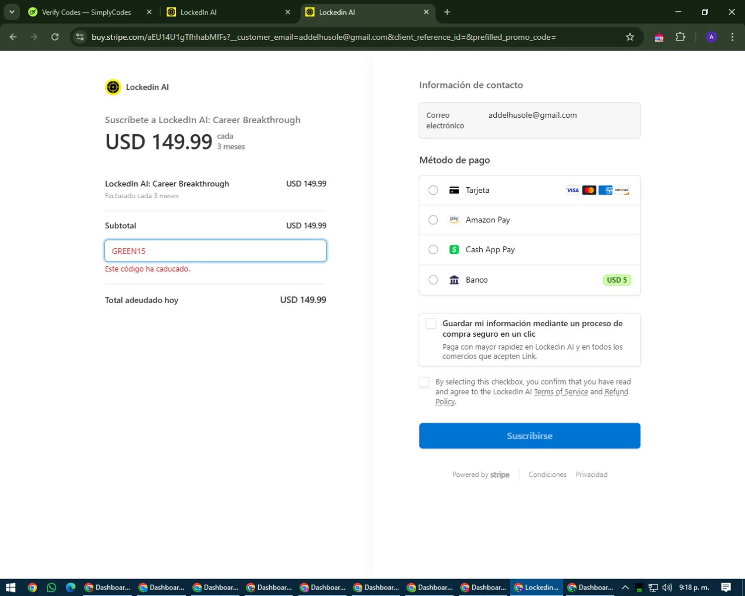Switch to the Verify Codes SimplyCodes tab

click(x=86, y=12)
